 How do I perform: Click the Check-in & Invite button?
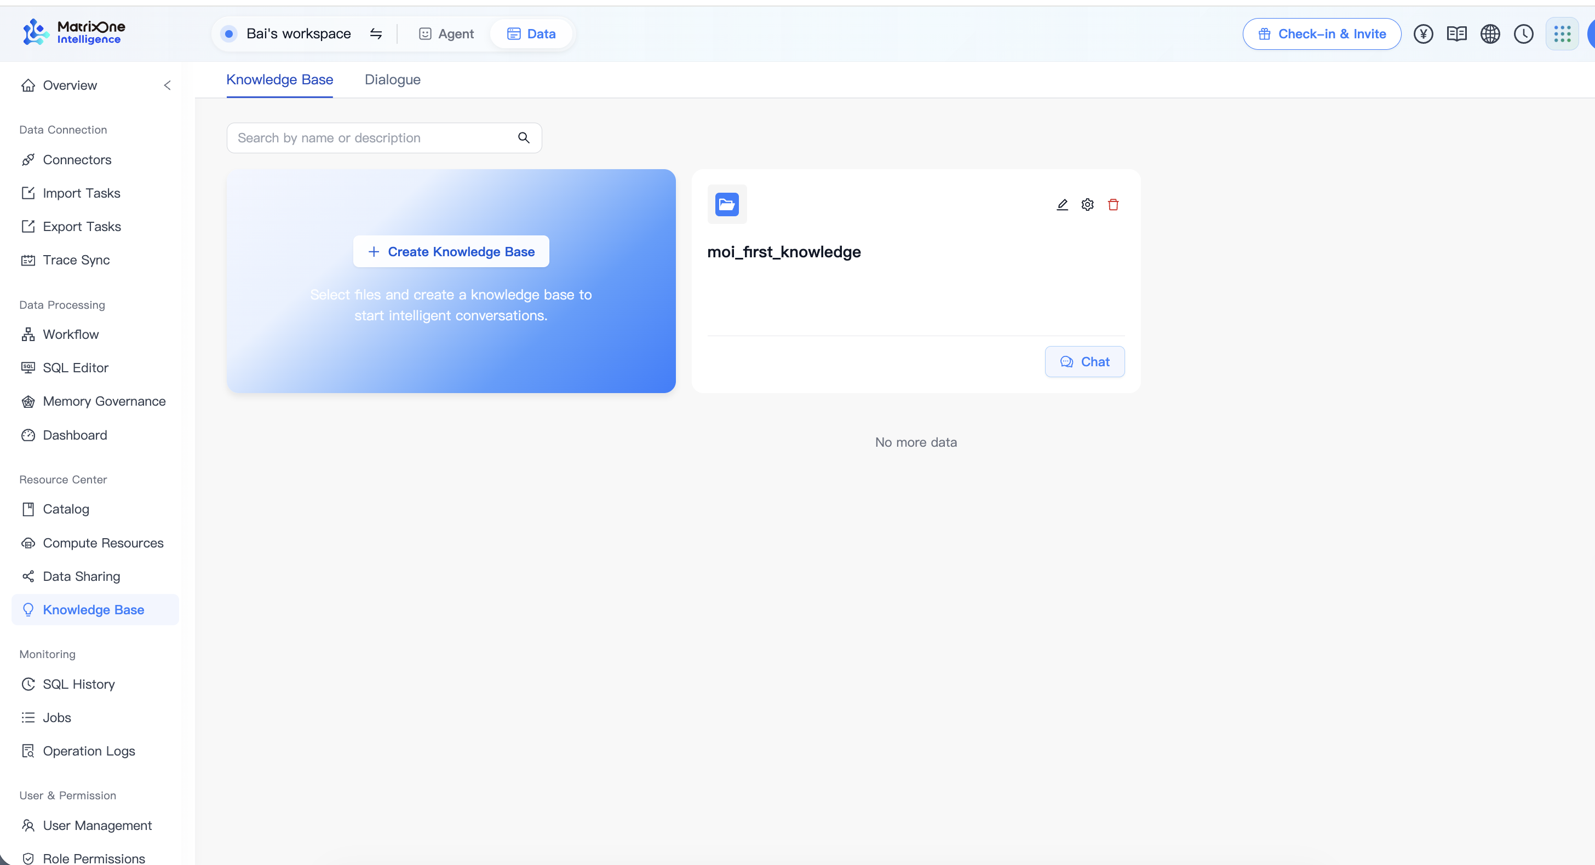(1322, 33)
